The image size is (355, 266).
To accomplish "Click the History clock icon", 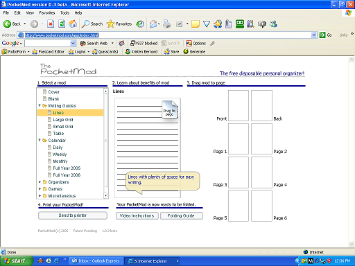I will tap(140, 24).
